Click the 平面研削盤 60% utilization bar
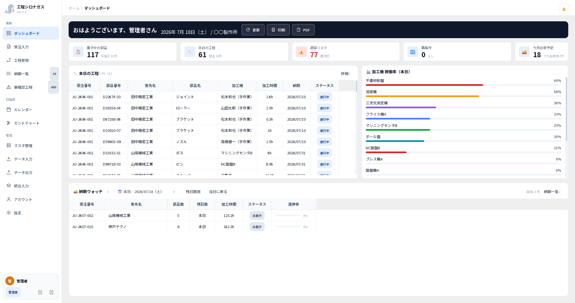The width and height of the screenshot is (575, 303). [463, 85]
